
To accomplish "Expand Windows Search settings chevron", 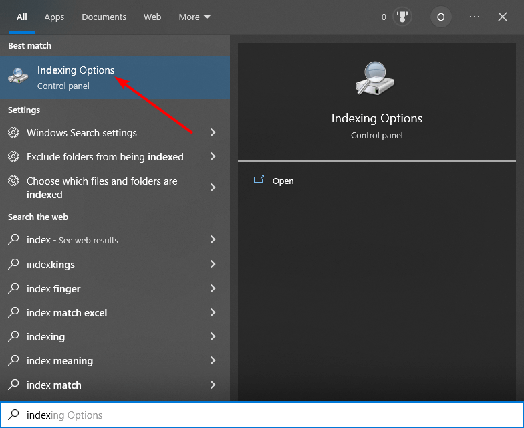I will (x=213, y=132).
